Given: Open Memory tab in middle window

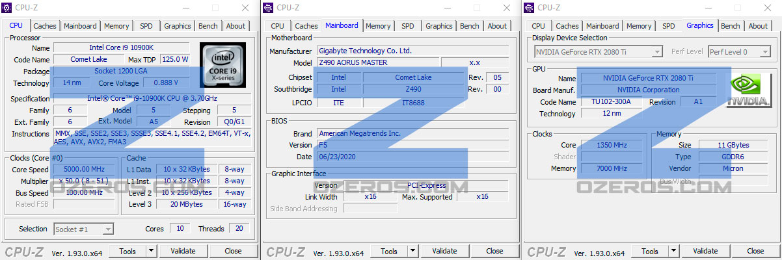Looking at the screenshot, I should pyautogui.click(x=378, y=26).
